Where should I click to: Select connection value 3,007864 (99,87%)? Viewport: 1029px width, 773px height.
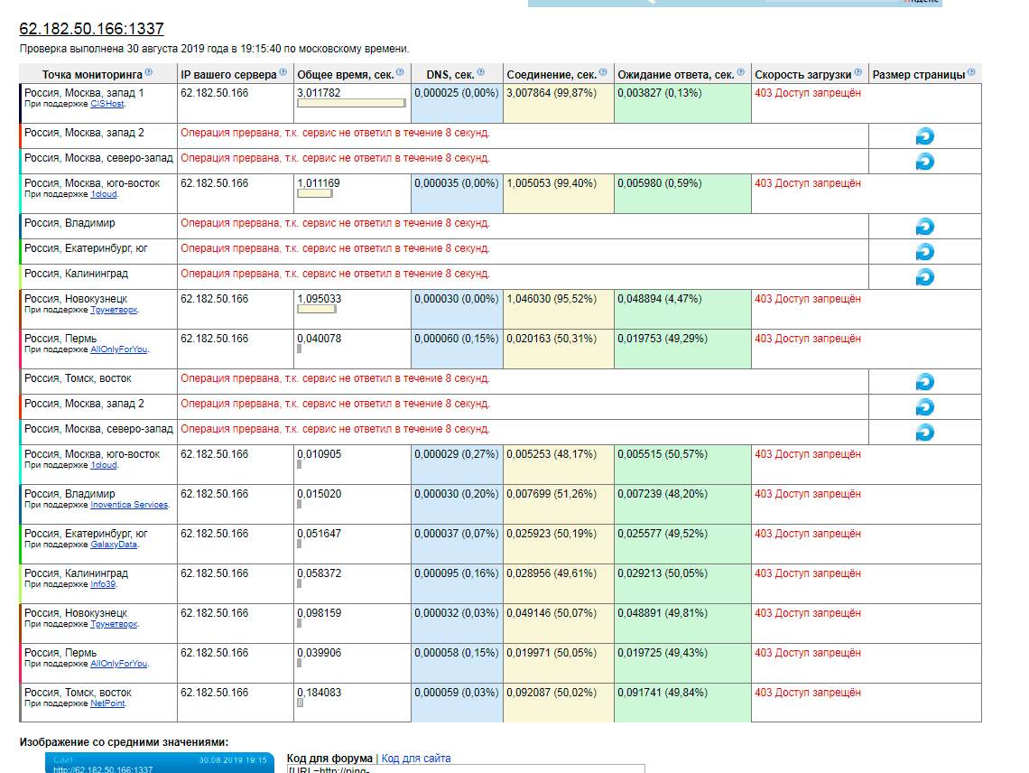pyautogui.click(x=552, y=93)
